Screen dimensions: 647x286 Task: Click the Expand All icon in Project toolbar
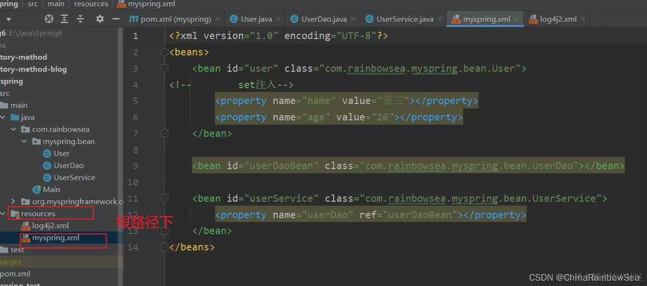64,19
